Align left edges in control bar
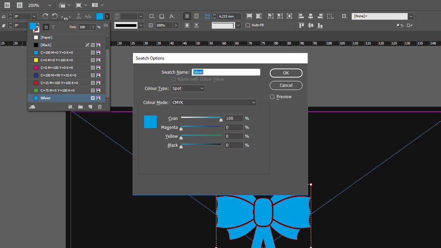Viewport: 441px width, 248px height. [301, 16]
